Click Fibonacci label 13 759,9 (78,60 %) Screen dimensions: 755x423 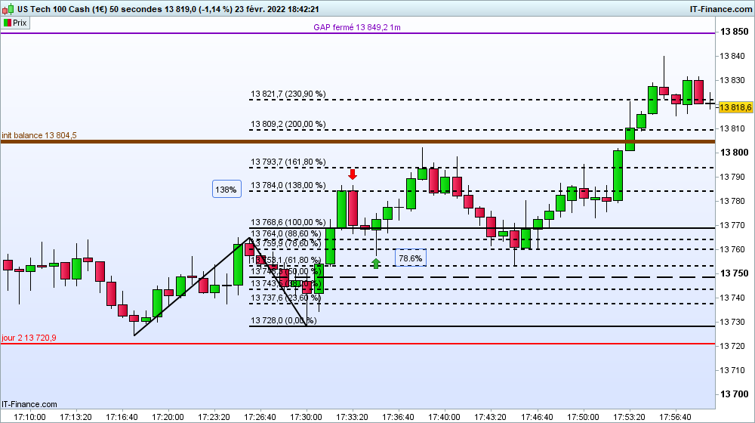(x=285, y=243)
